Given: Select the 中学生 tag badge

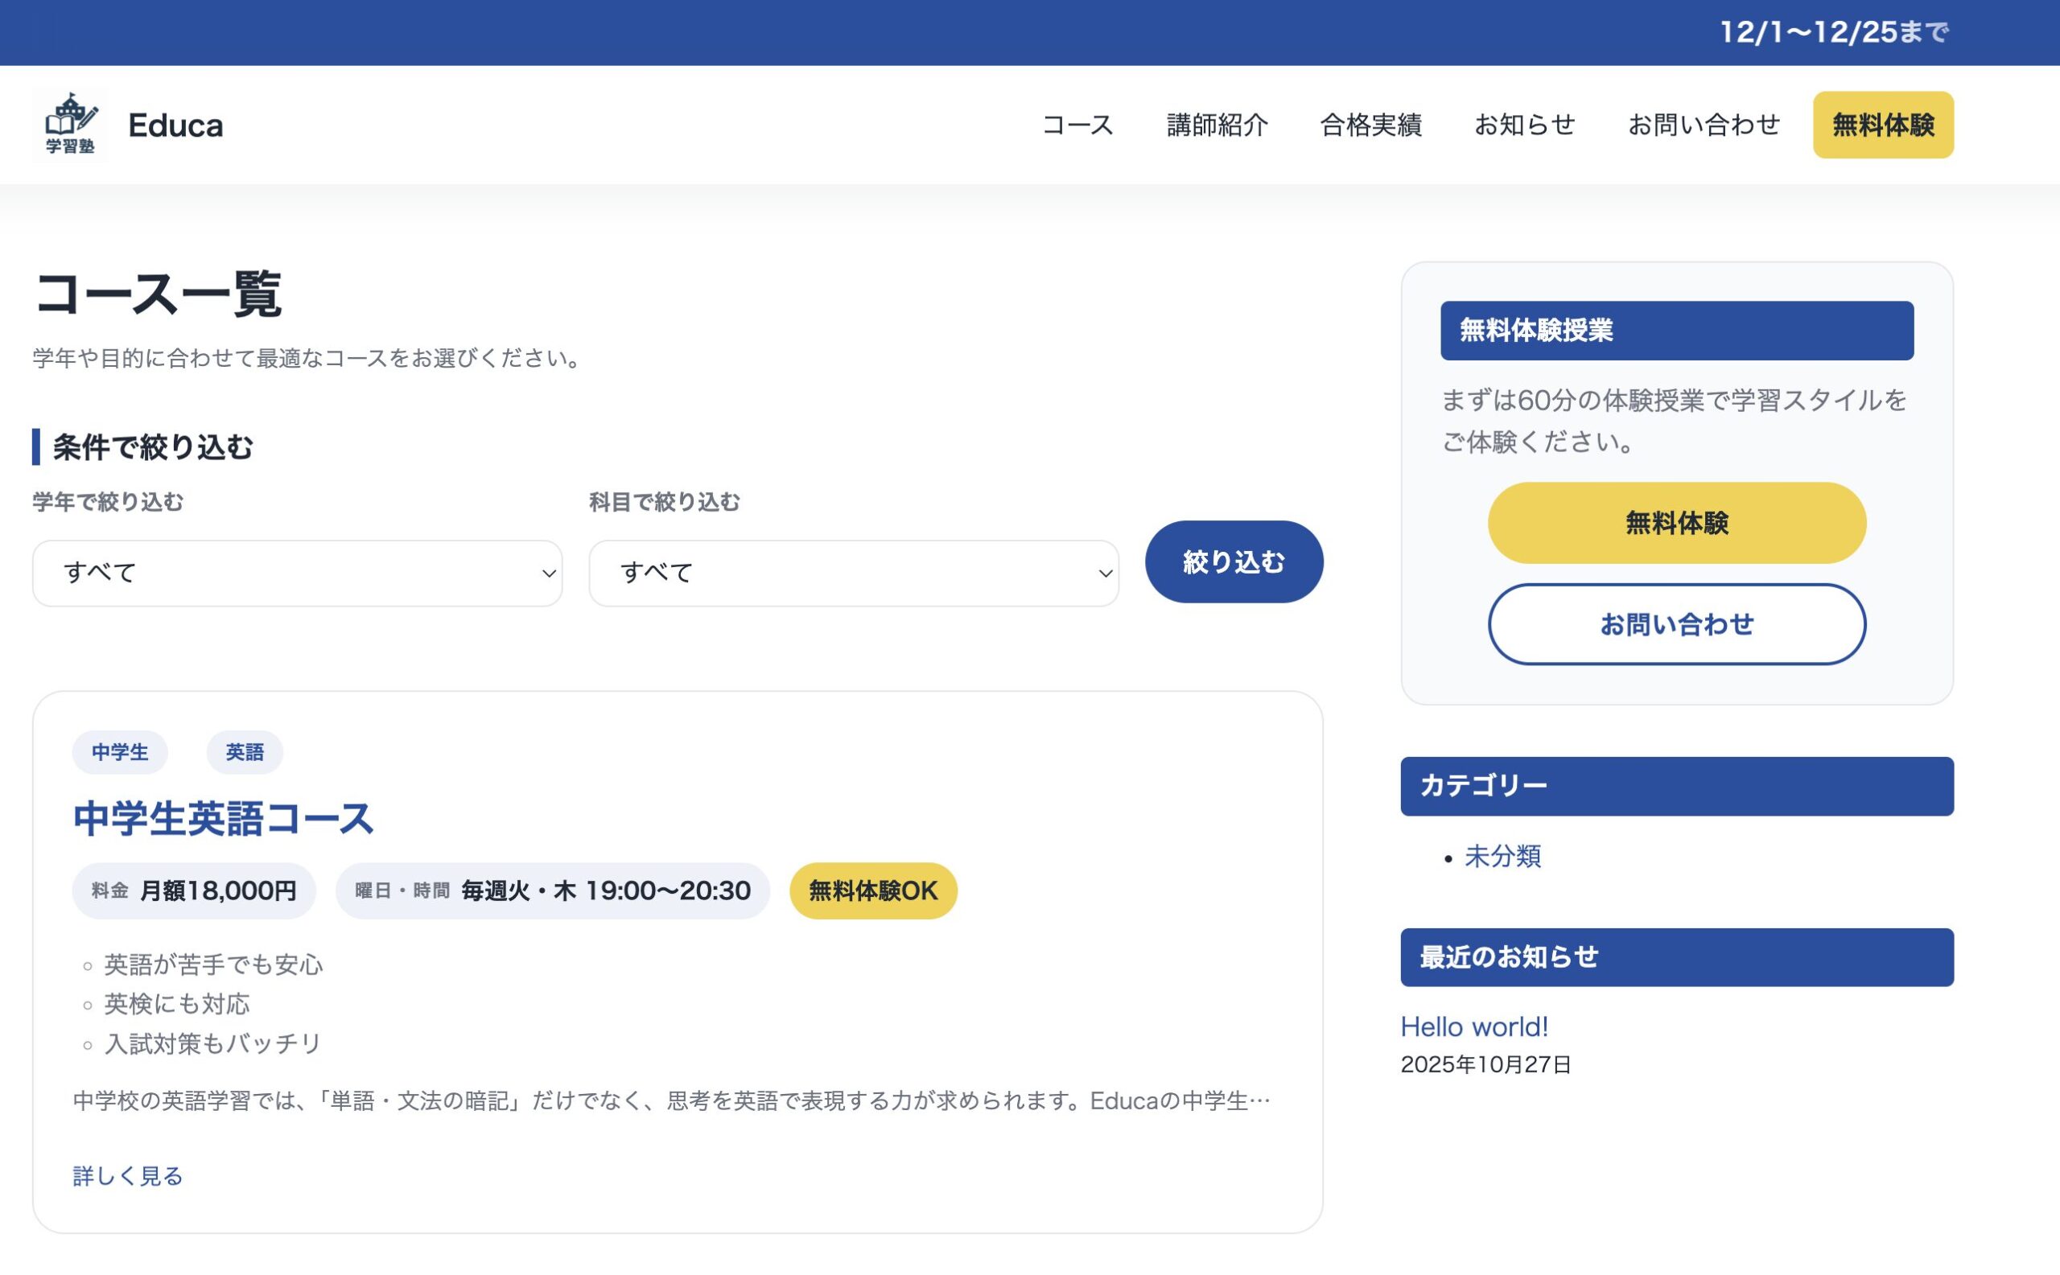Looking at the screenshot, I should tap(120, 752).
